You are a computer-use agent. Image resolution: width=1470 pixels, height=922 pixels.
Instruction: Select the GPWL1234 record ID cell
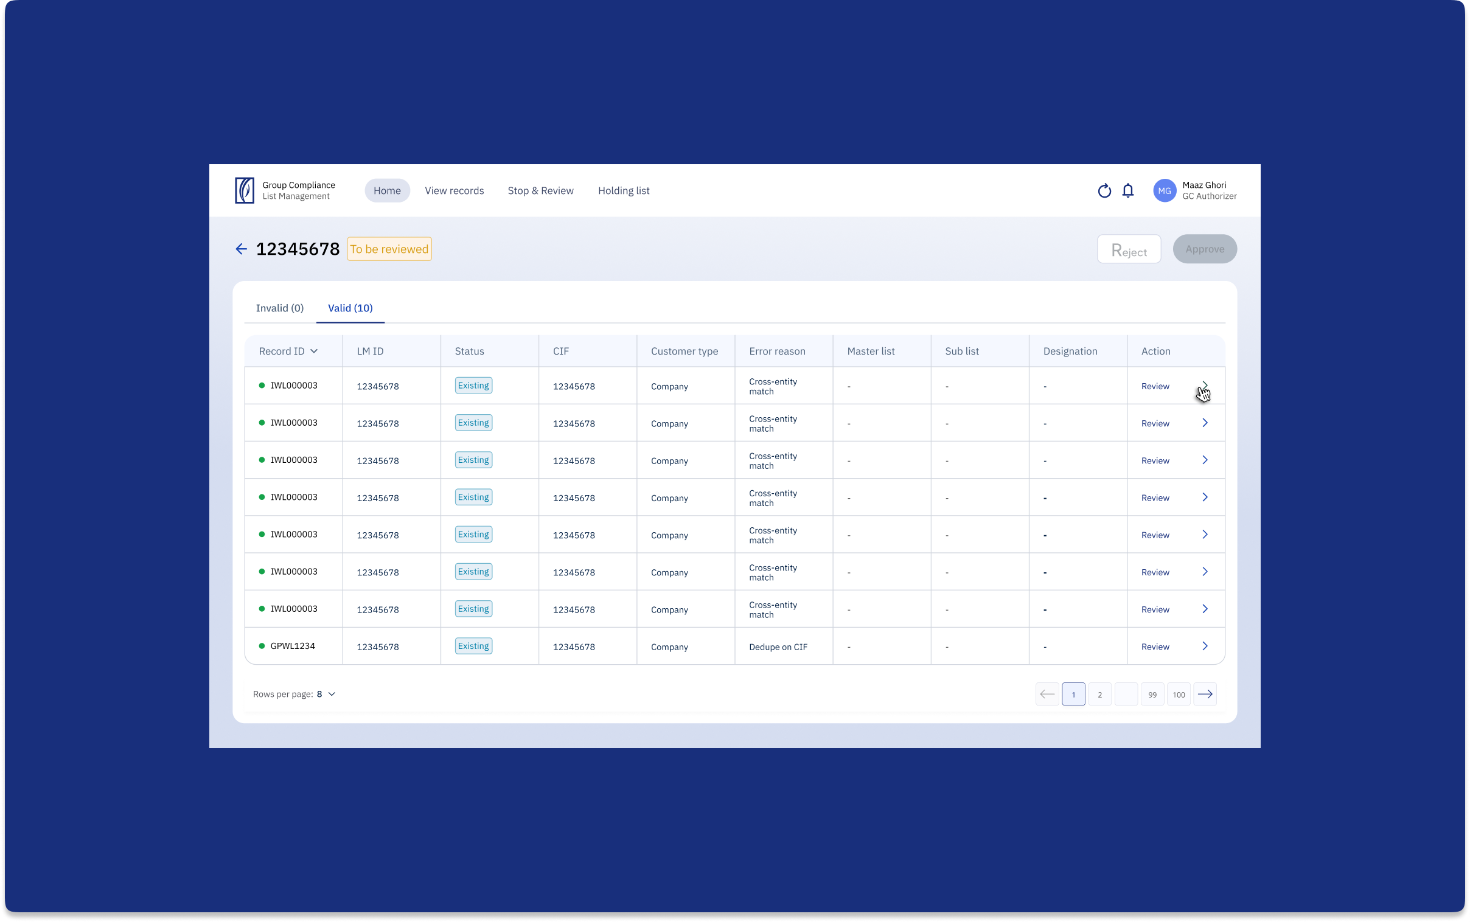coord(292,646)
